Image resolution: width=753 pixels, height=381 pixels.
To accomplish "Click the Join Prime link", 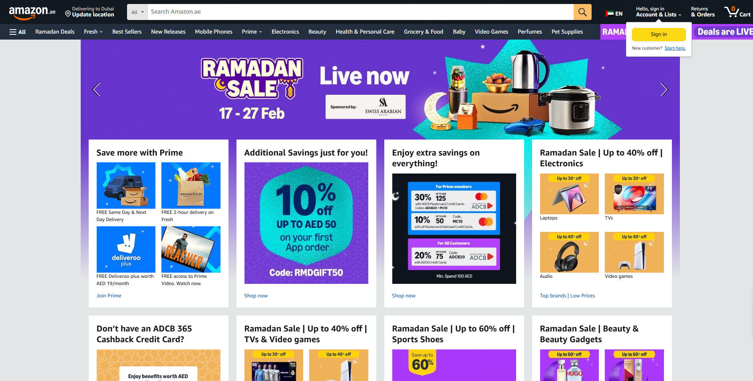I will click(109, 296).
